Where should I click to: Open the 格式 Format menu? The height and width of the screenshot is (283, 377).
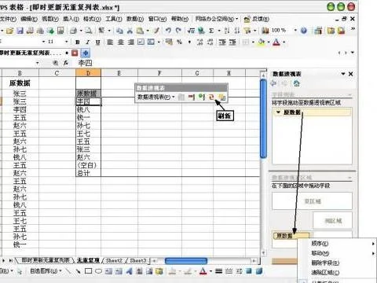pyautogui.click(x=92, y=19)
